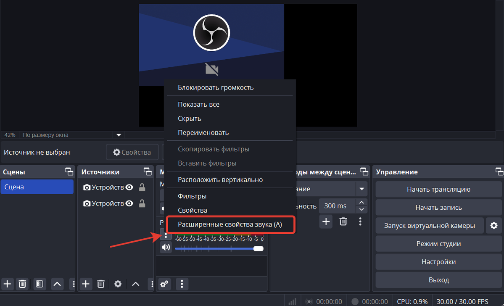Add a new scene with the plus button
504x306 pixels.
tap(8, 284)
